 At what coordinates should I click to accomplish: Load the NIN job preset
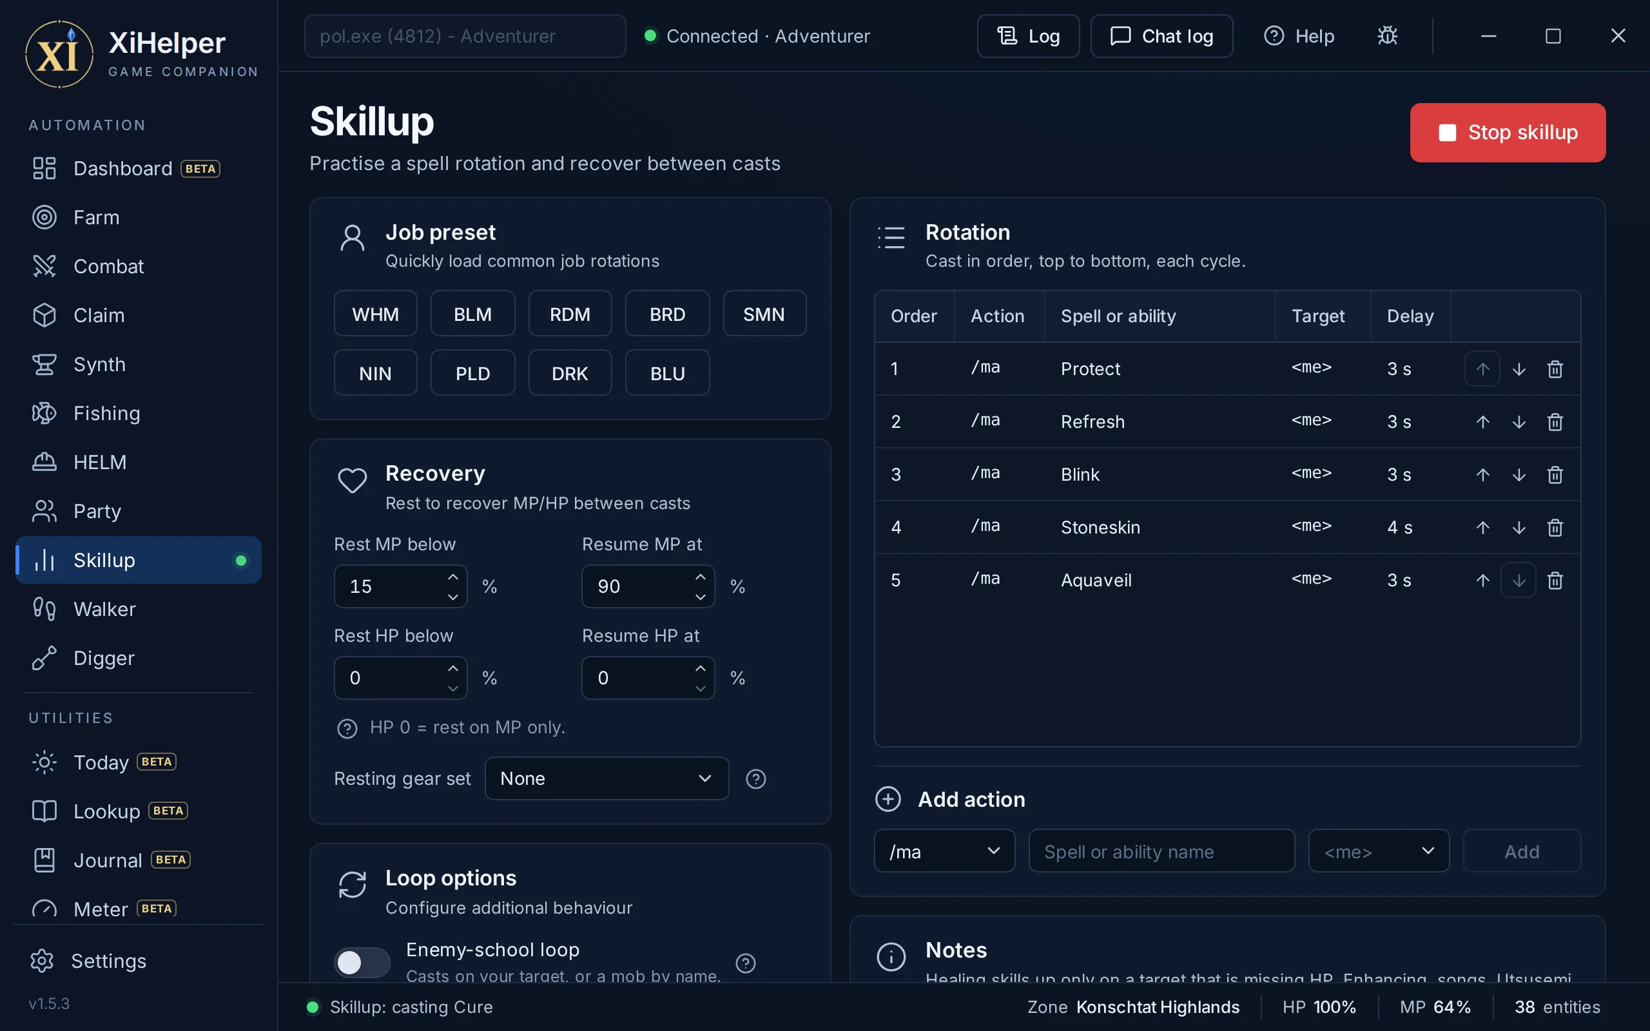click(375, 373)
